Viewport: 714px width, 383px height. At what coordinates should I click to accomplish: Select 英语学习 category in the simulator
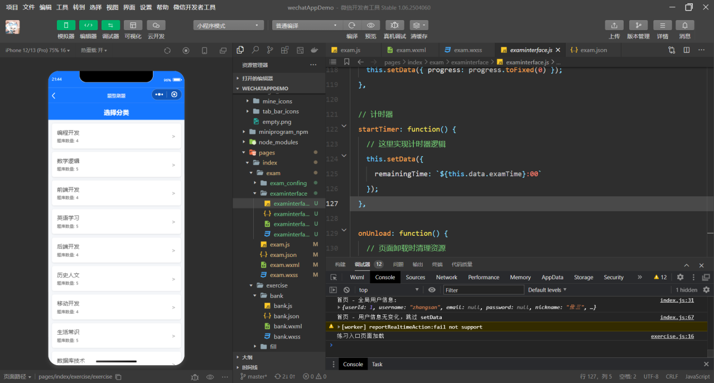pyautogui.click(x=116, y=221)
